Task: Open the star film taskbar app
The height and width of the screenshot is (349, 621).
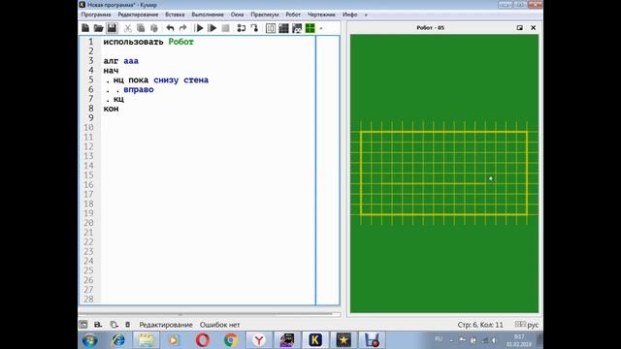Action: coord(343,340)
